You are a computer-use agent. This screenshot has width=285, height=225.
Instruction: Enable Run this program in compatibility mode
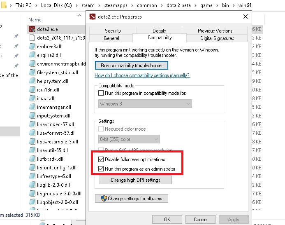[101, 93]
